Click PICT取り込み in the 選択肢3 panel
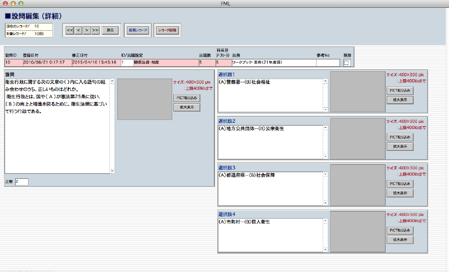 click(400, 183)
